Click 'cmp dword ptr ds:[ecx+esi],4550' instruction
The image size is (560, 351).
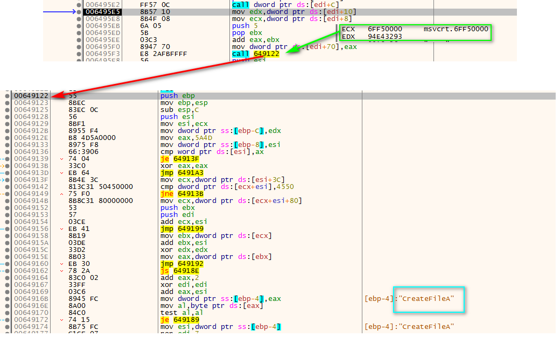point(227,187)
